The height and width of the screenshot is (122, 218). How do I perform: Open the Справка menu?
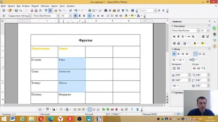pos(71,6)
